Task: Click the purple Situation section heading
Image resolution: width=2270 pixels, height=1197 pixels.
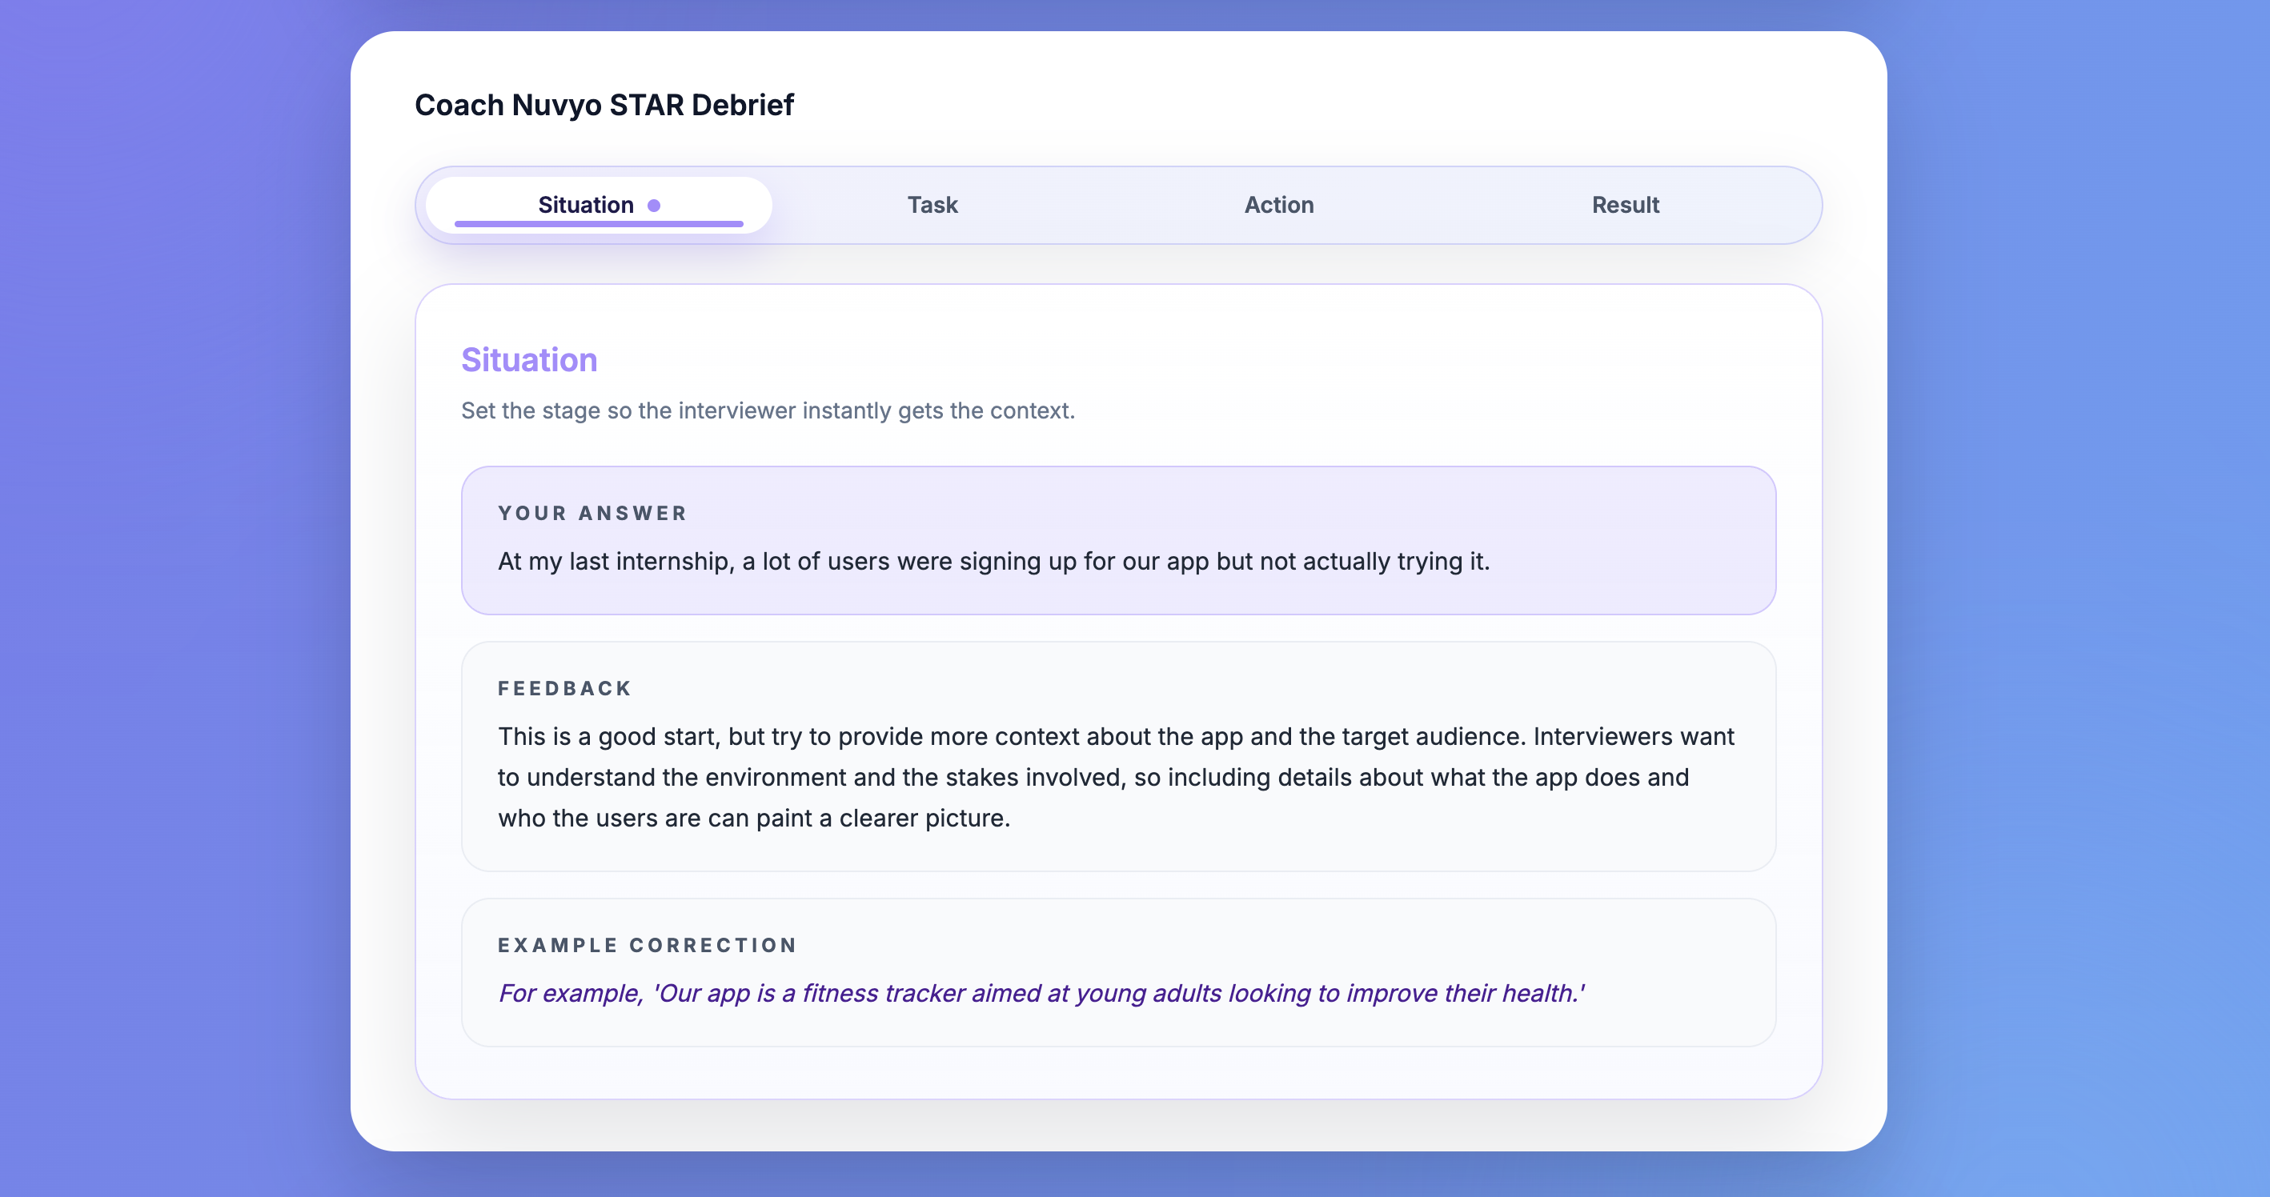Action: point(529,360)
